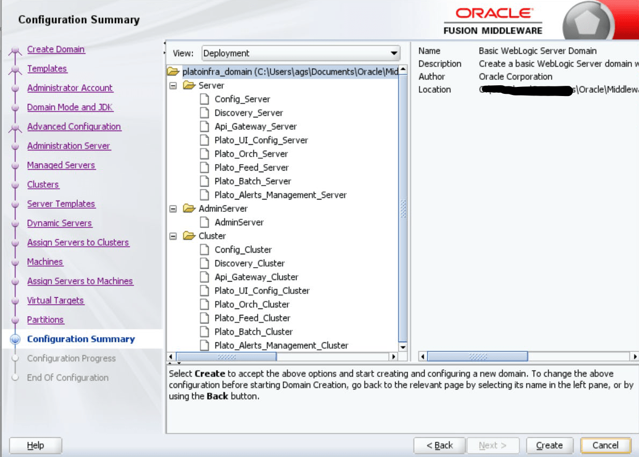Jump to the Clusters step
This screenshot has height=457, width=639.
43,185
